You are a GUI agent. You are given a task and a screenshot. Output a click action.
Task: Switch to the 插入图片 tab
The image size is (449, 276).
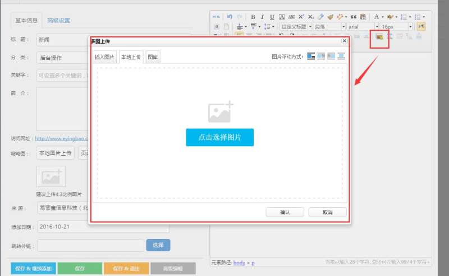tap(104, 57)
